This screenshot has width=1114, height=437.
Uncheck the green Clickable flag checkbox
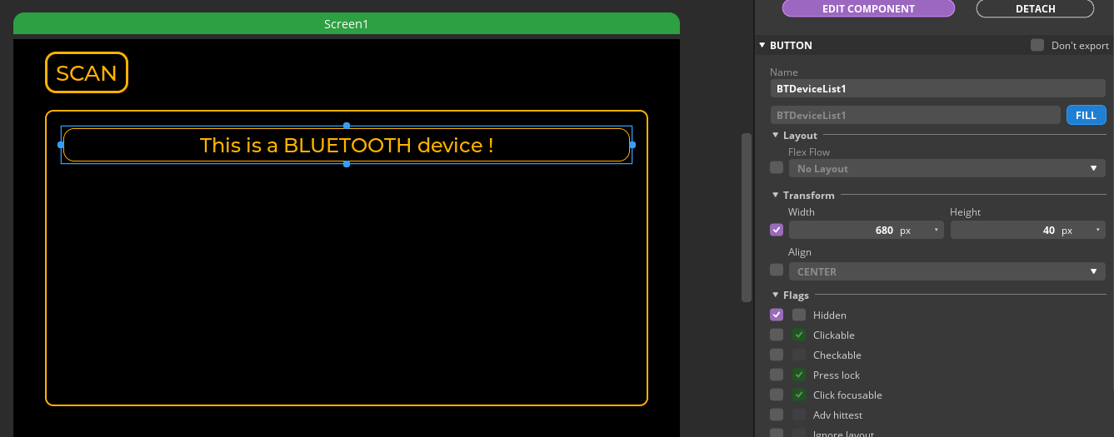(x=799, y=335)
